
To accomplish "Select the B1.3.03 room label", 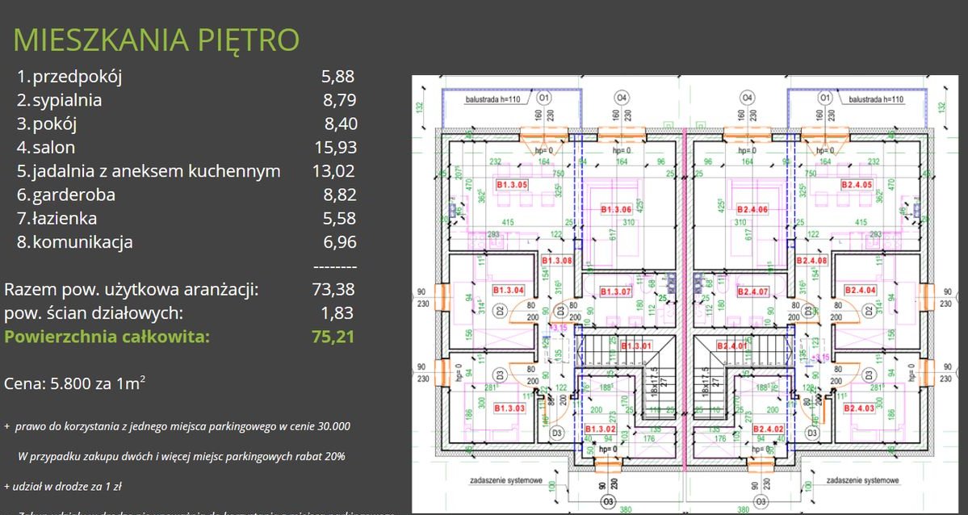I will tap(509, 408).
